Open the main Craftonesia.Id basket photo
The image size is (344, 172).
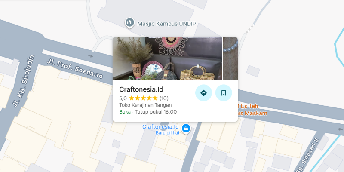point(167,58)
